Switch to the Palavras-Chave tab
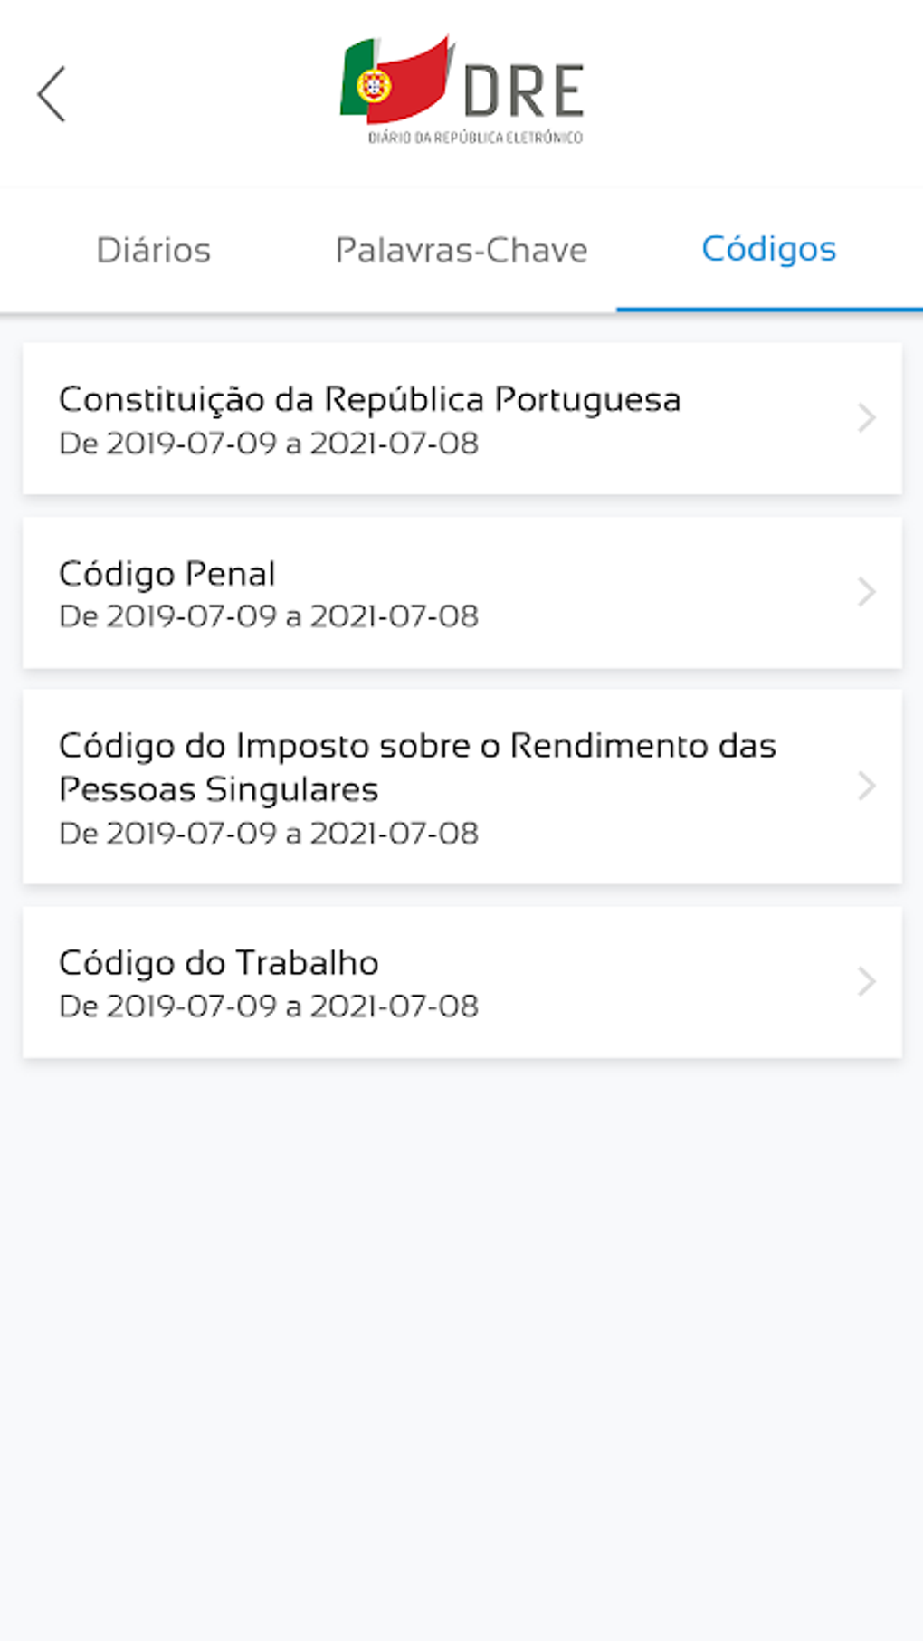Image resolution: width=923 pixels, height=1641 pixels. click(461, 250)
